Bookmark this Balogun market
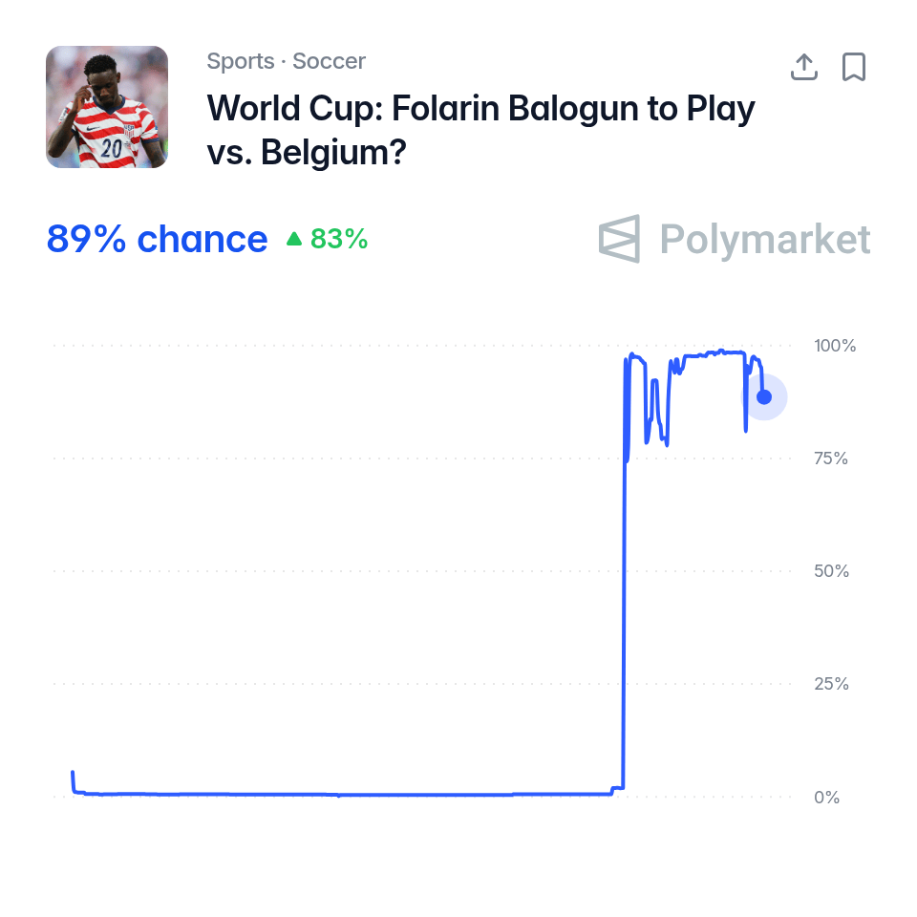Image resolution: width=917 pixels, height=917 pixels. 853,67
